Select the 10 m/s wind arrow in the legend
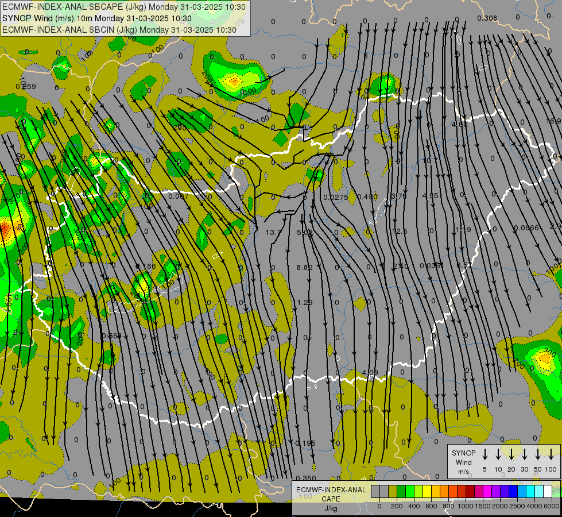This screenshot has height=517, width=562. (498, 454)
